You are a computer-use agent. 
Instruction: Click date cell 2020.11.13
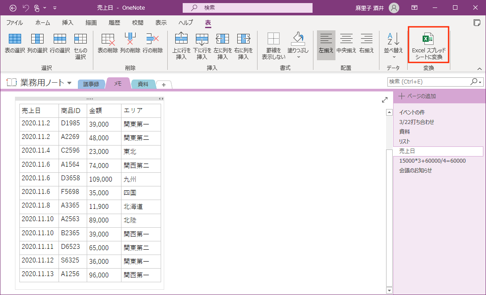tap(39, 275)
